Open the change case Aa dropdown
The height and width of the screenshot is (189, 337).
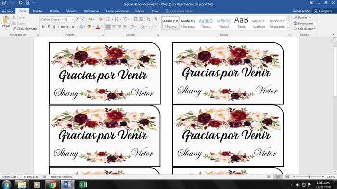point(91,19)
